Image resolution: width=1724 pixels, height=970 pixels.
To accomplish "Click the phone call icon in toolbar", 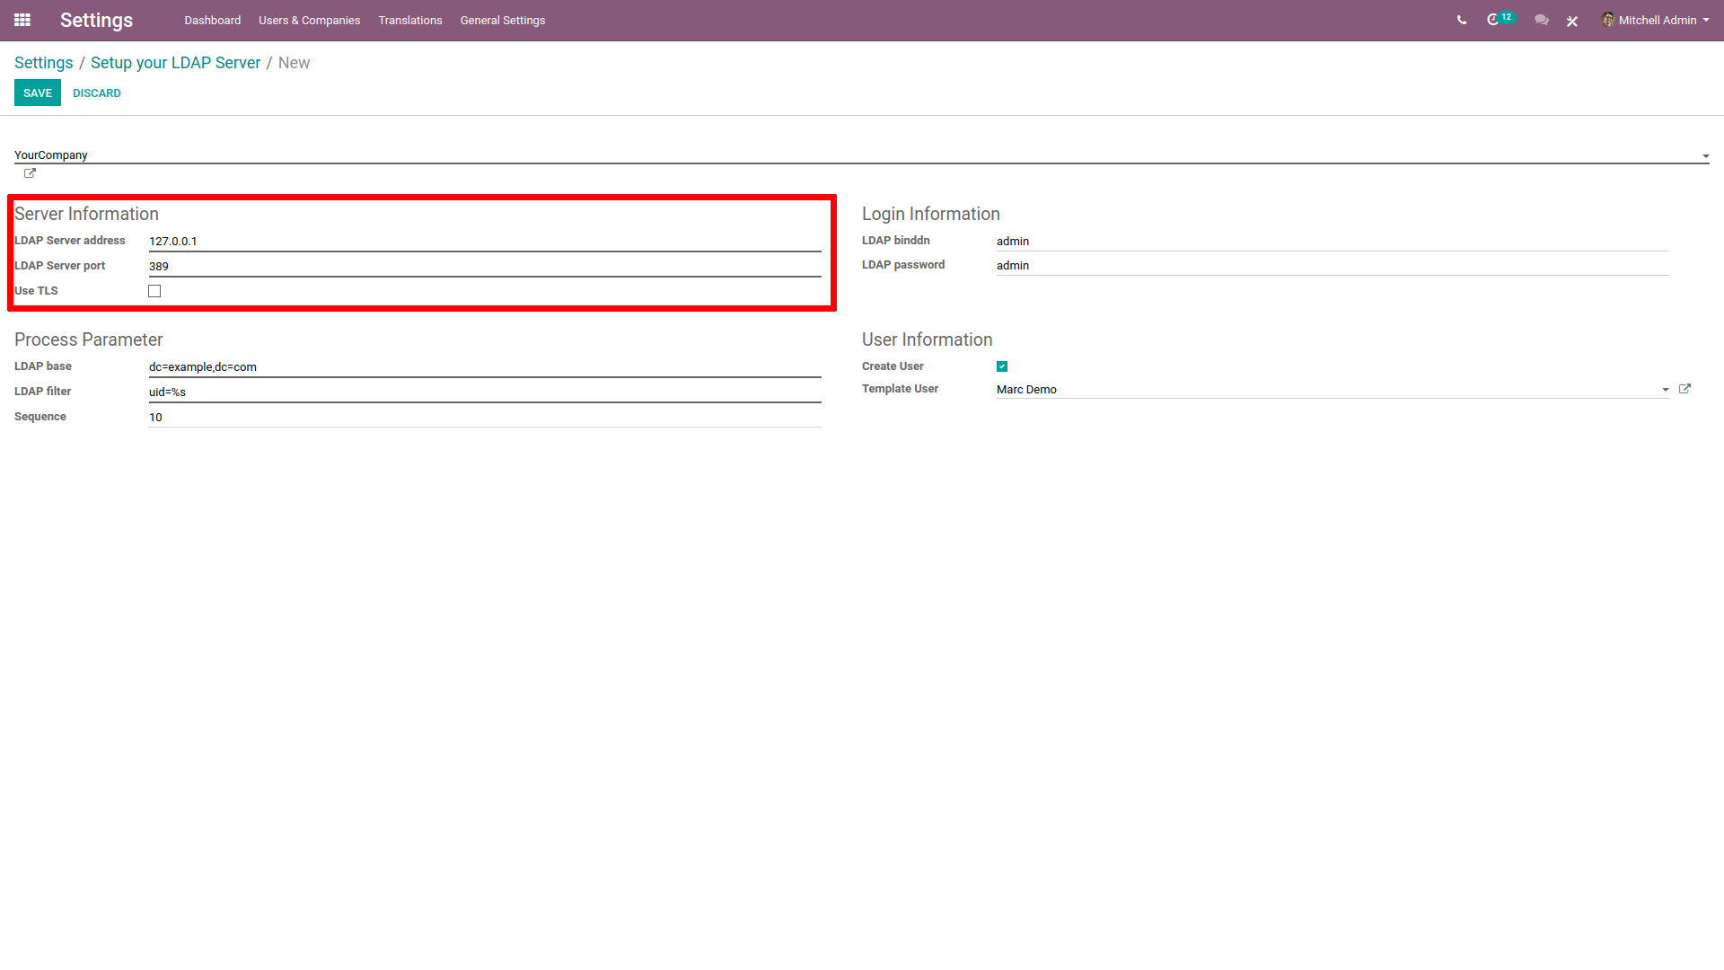I will (x=1461, y=20).
